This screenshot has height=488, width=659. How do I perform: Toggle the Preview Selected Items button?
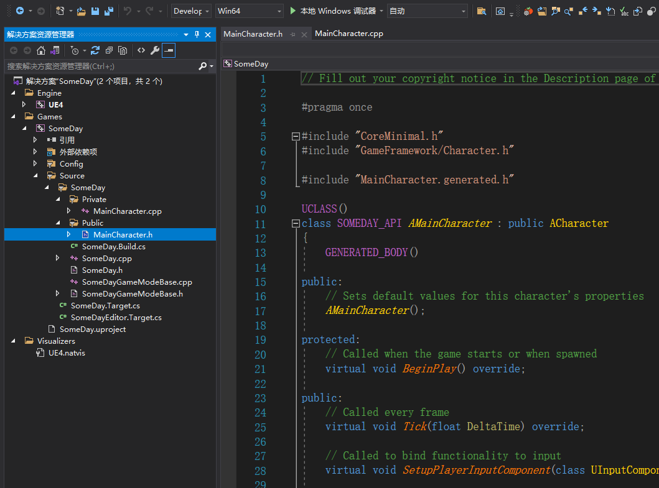pos(169,50)
